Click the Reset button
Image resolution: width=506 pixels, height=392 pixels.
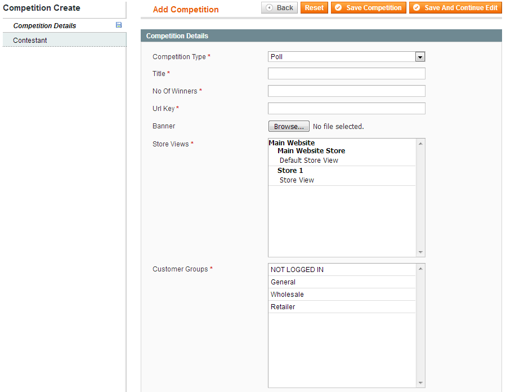coord(314,8)
